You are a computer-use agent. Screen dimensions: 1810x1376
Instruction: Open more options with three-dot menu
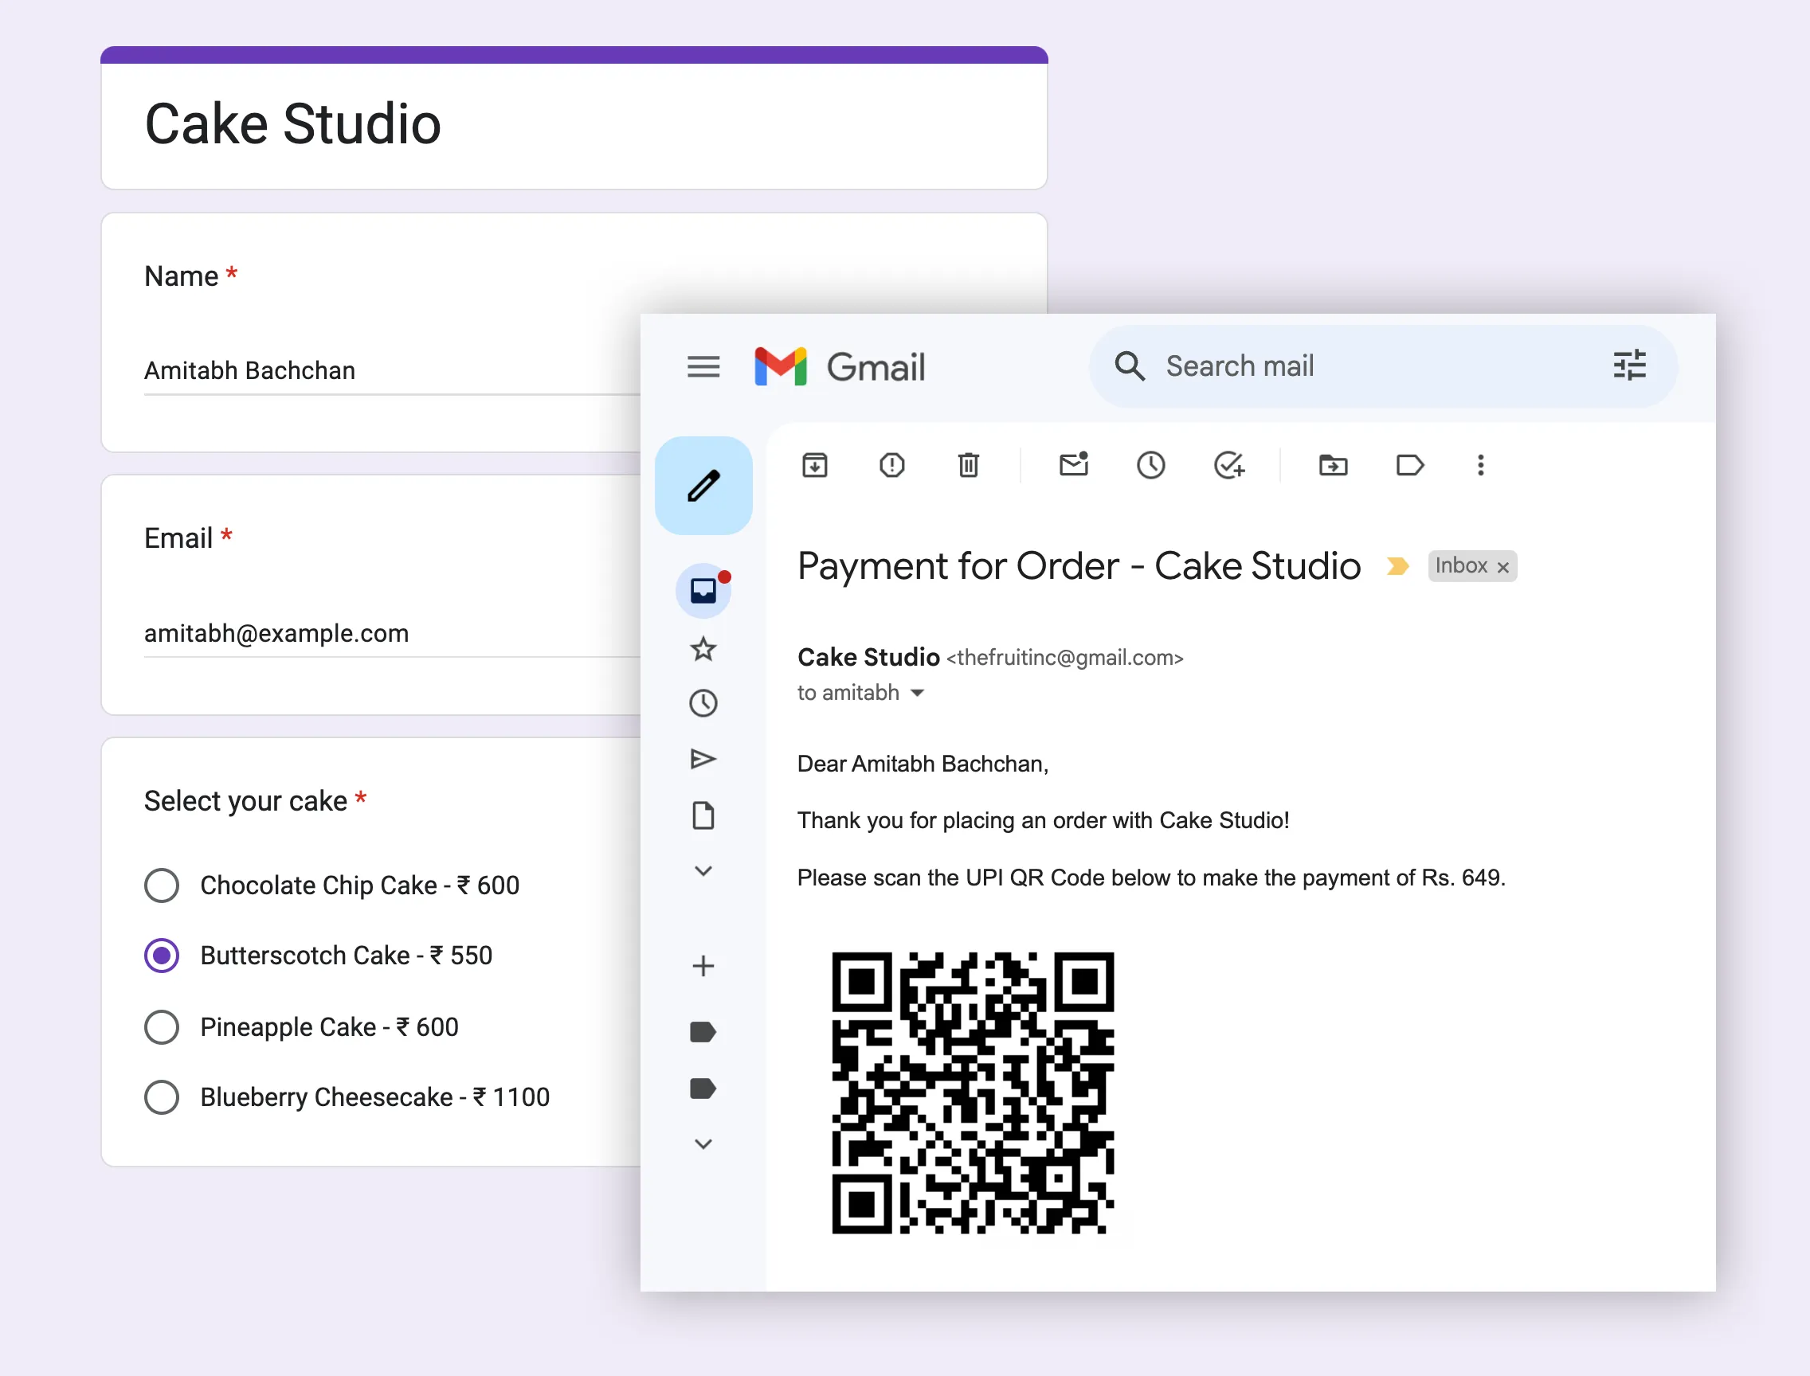1481,465
